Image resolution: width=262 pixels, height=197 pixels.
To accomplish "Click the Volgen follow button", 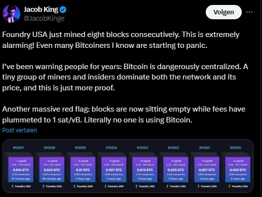I will point(224,12).
